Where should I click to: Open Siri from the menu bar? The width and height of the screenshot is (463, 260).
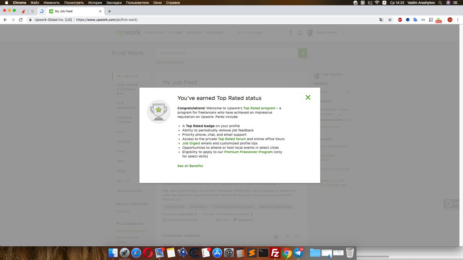click(449, 3)
